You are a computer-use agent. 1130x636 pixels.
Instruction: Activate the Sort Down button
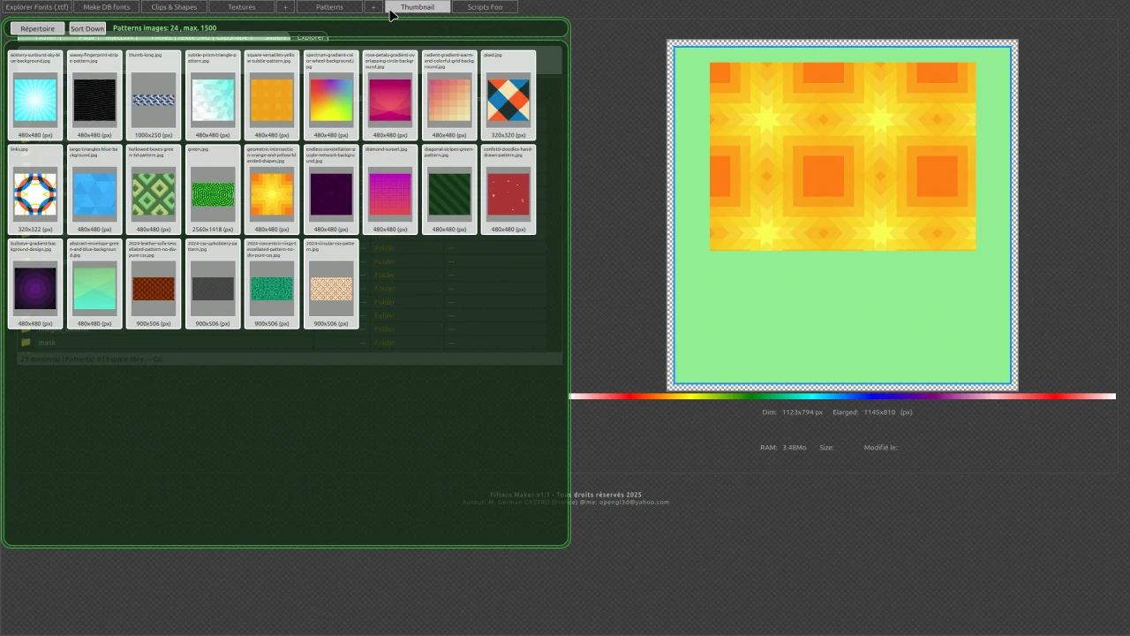pyautogui.click(x=86, y=28)
